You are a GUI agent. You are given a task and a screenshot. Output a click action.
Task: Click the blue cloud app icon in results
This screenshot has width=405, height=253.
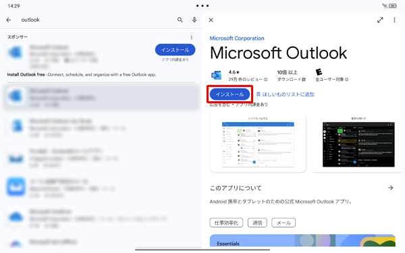coord(16,217)
